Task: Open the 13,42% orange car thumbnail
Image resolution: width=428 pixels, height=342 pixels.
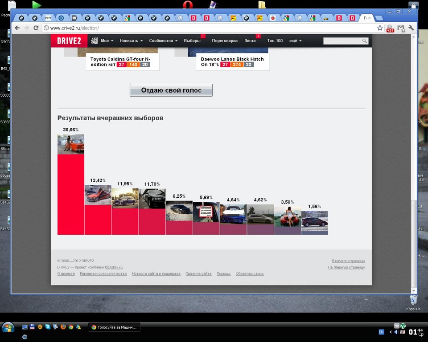Action: click(98, 195)
